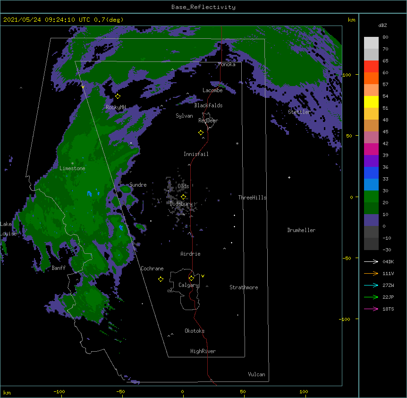Click the Blackfalds label

click(x=208, y=105)
